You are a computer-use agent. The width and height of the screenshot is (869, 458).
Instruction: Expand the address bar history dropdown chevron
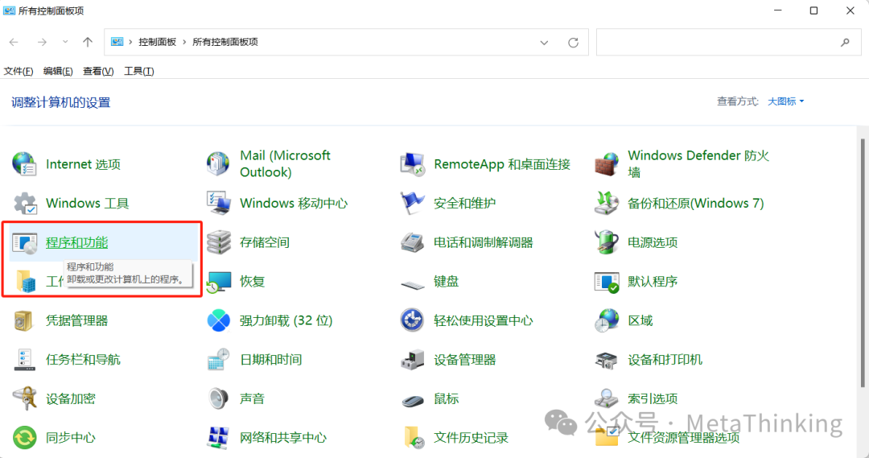pyautogui.click(x=544, y=42)
